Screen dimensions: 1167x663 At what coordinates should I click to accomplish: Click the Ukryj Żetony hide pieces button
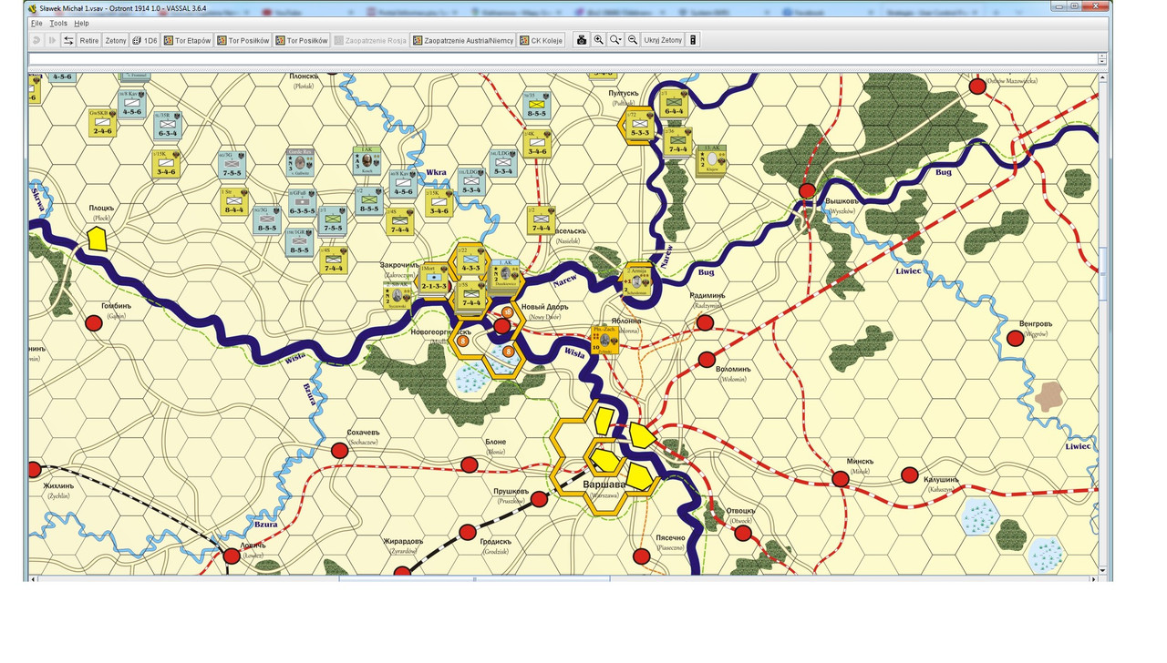point(663,40)
